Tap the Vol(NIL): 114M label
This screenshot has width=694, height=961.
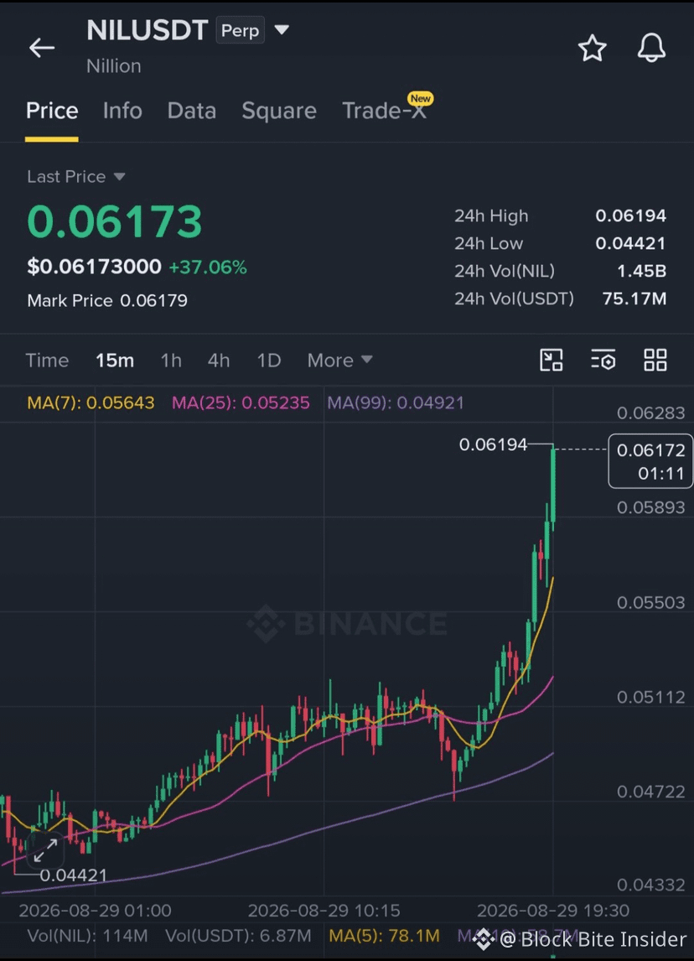(x=88, y=936)
